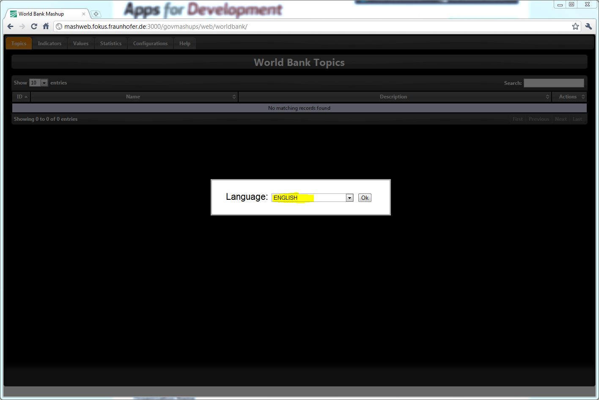Click the World Bank Topics heading
599x400 pixels.
click(299, 63)
